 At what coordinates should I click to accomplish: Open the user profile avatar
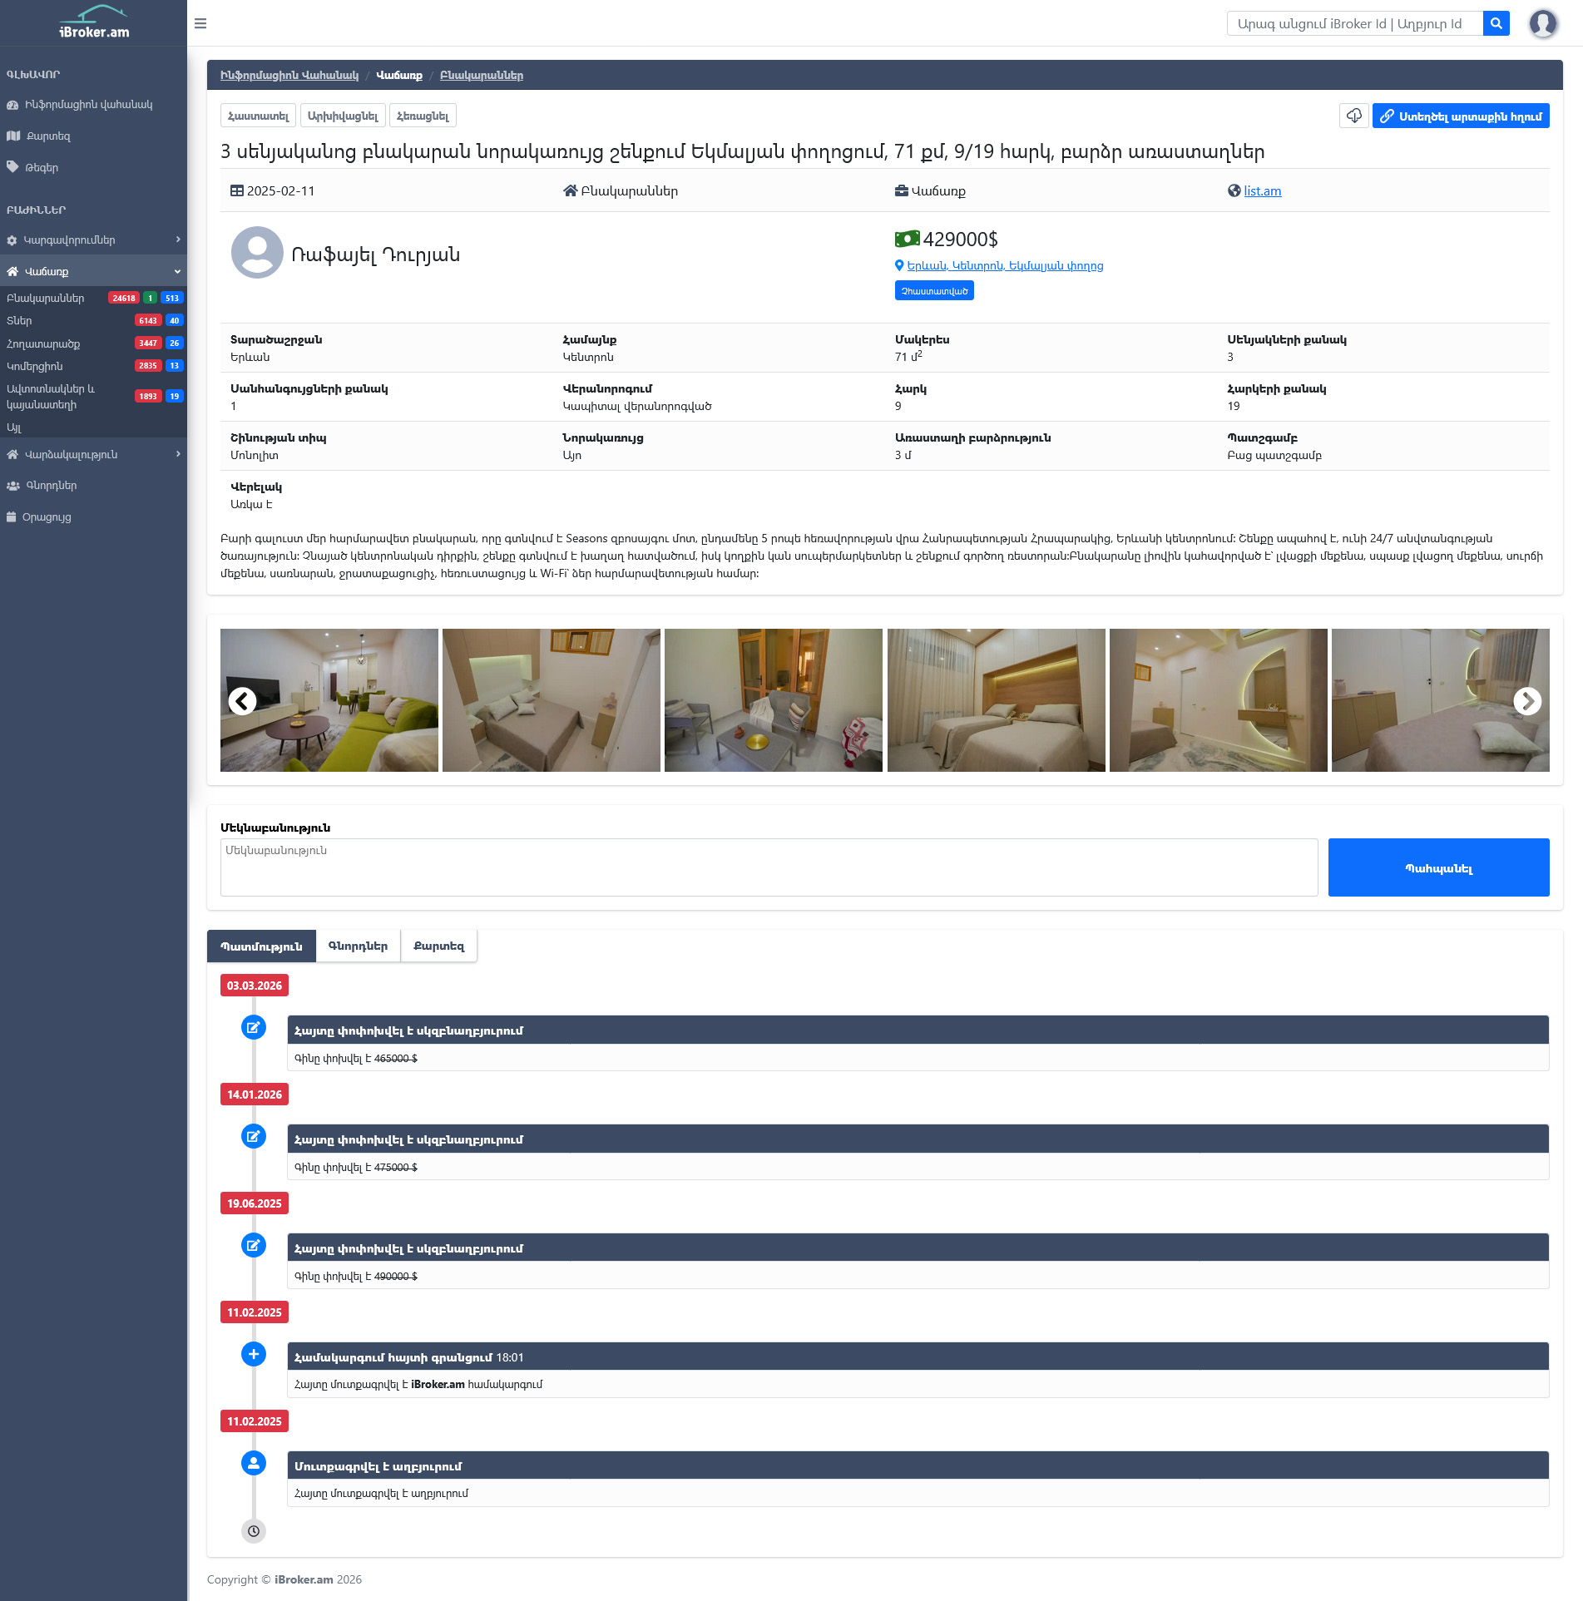[1542, 23]
